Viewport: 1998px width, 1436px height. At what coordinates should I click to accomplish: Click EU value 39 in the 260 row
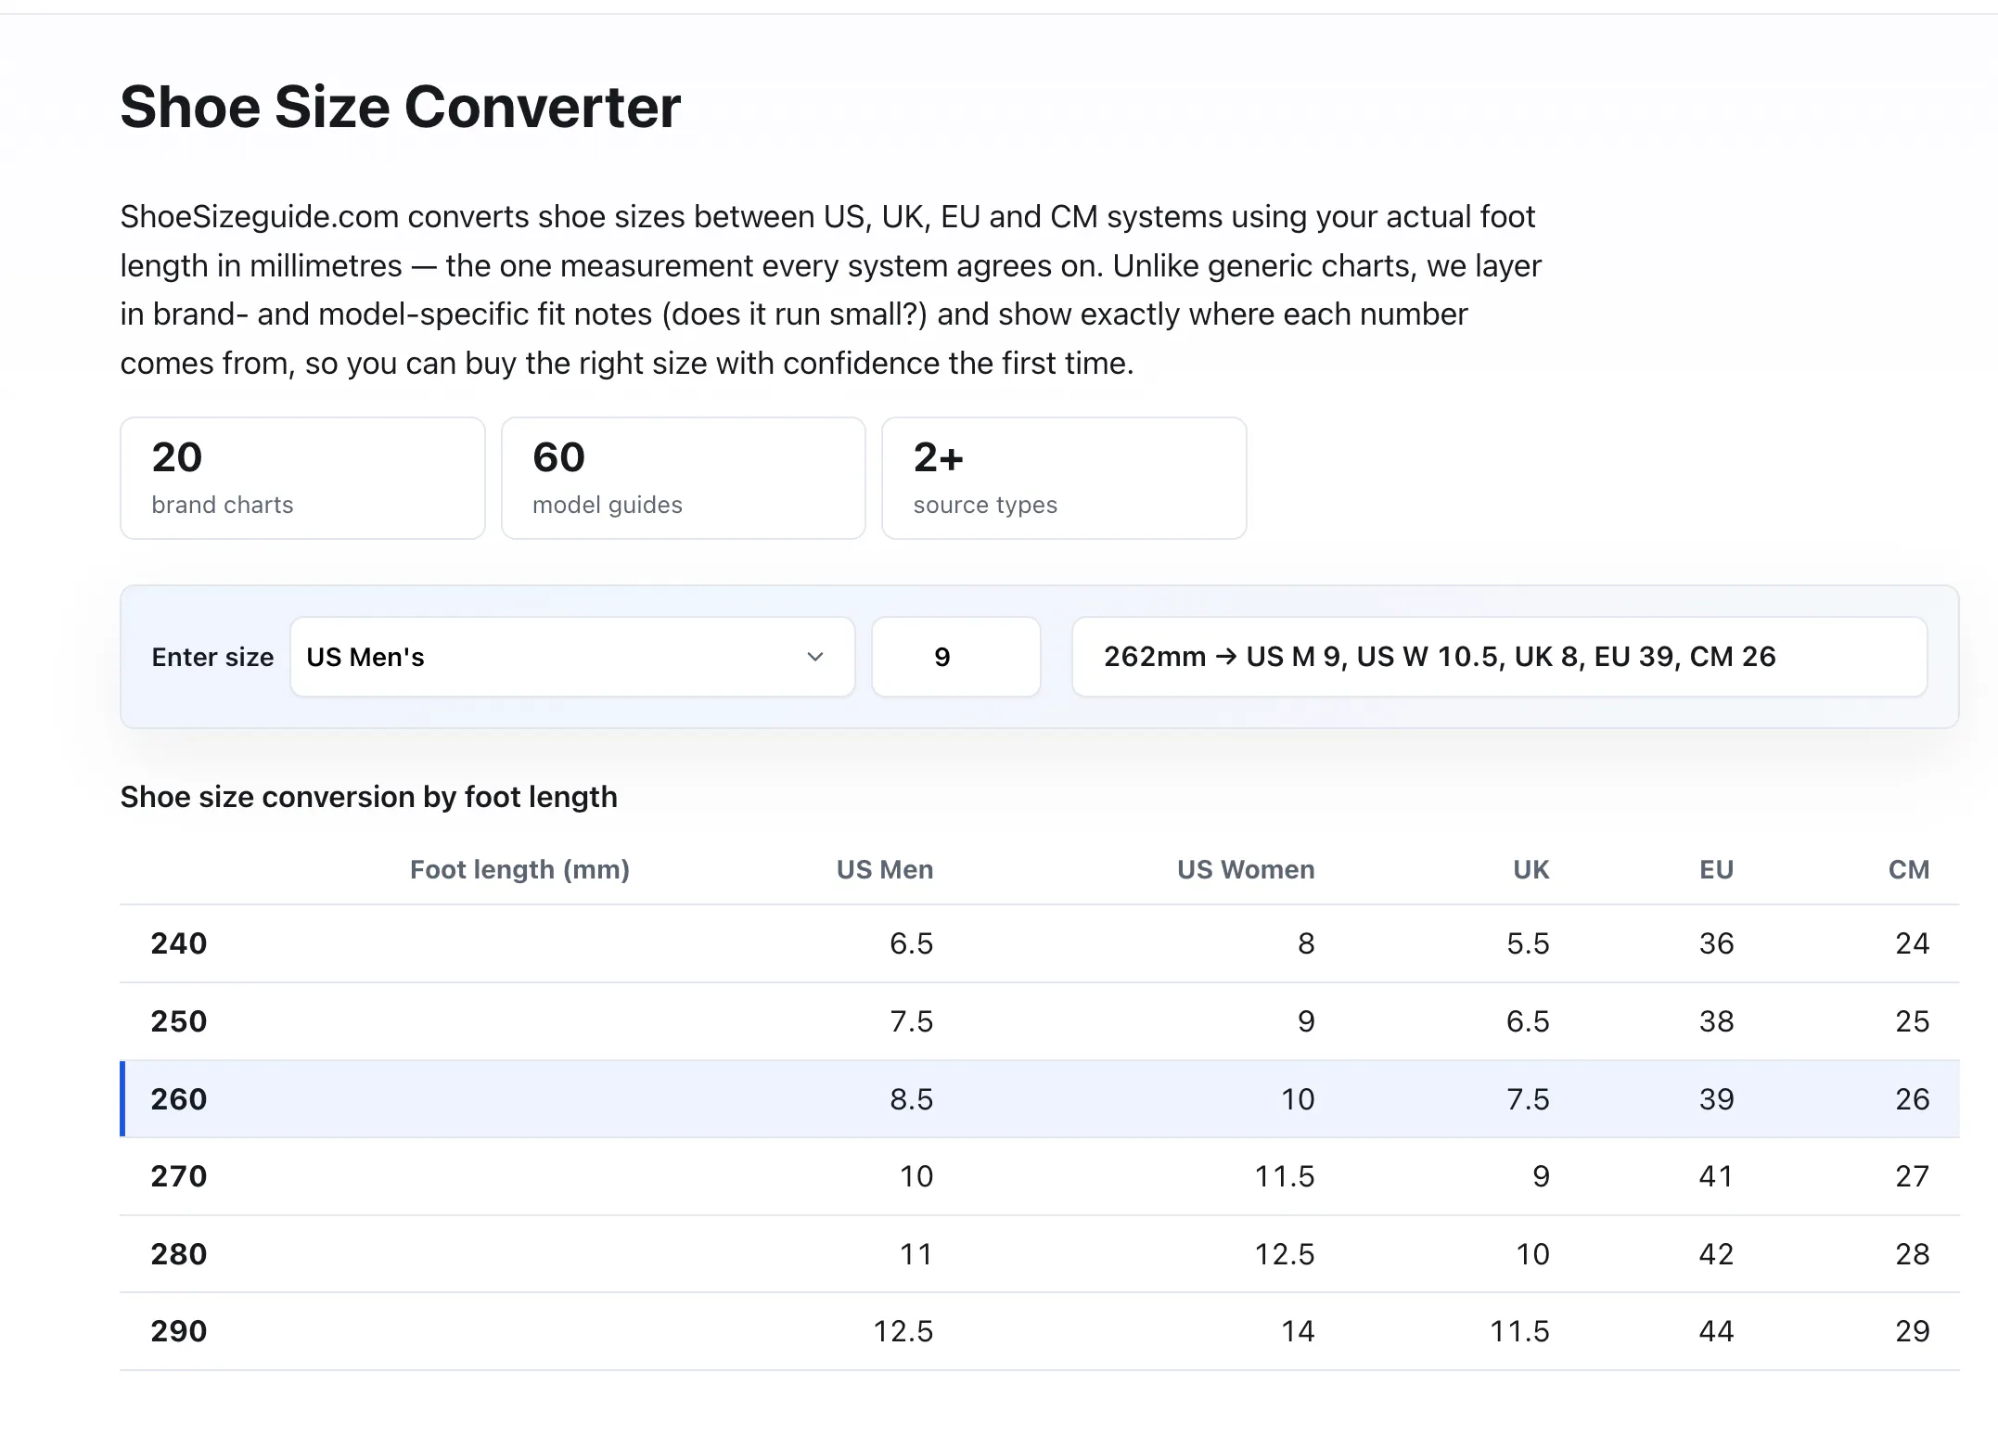click(x=1716, y=1099)
